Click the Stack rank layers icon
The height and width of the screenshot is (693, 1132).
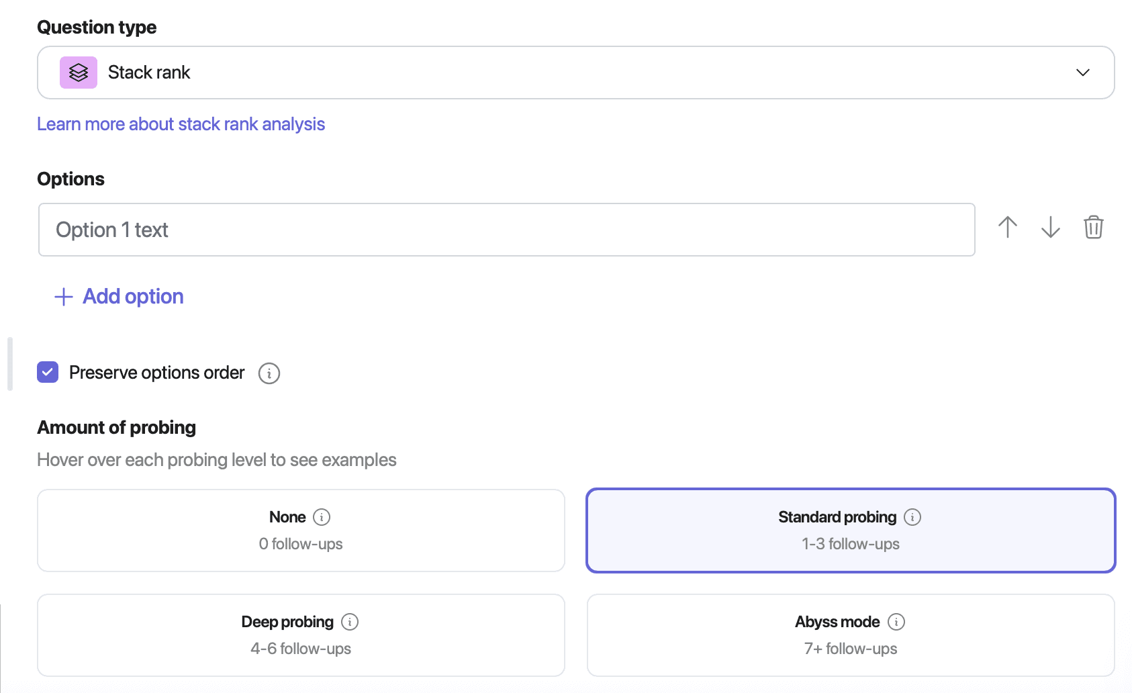click(x=78, y=72)
